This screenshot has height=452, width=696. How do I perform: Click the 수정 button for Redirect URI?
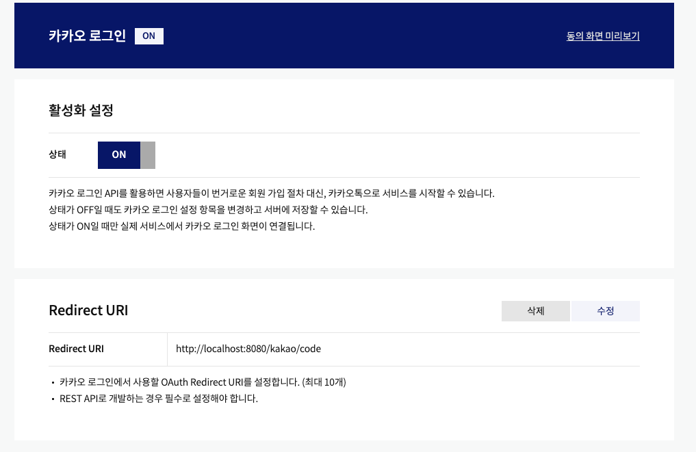pyautogui.click(x=606, y=311)
